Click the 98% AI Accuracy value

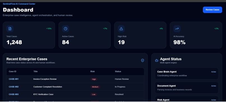[179, 42]
